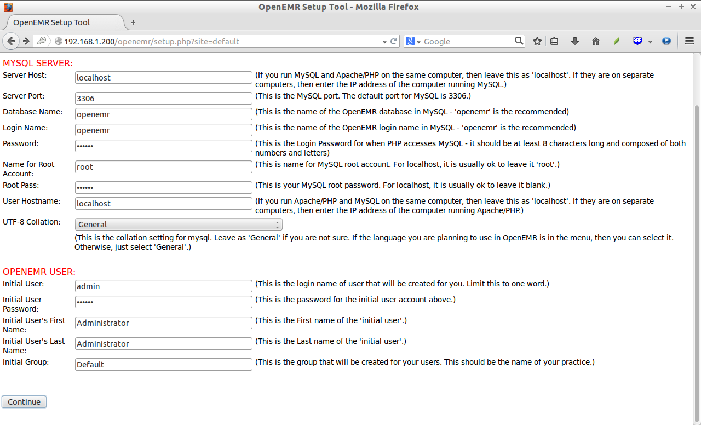Click the Initial User Password field
This screenshot has width=701, height=425.
[x=164, y=302]
